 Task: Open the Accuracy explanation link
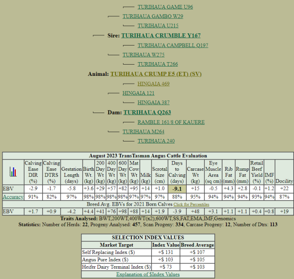13,197
